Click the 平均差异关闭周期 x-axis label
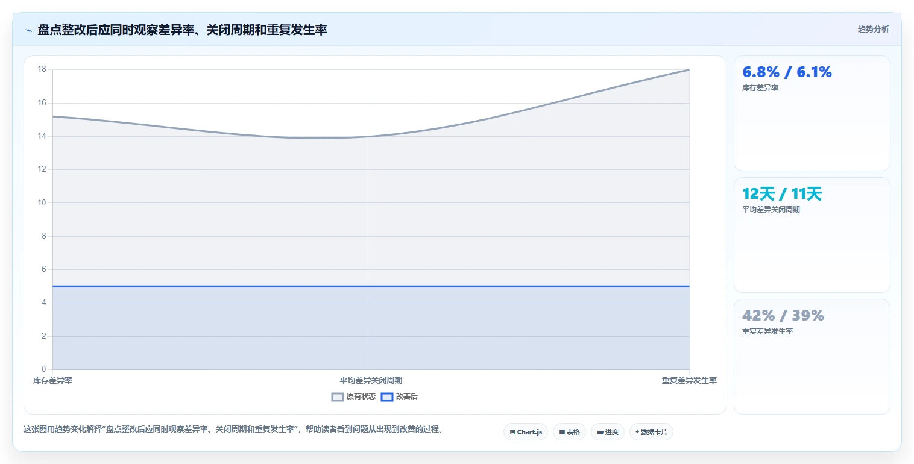This screenshot has width=914, height=464. tap(371, 380)
